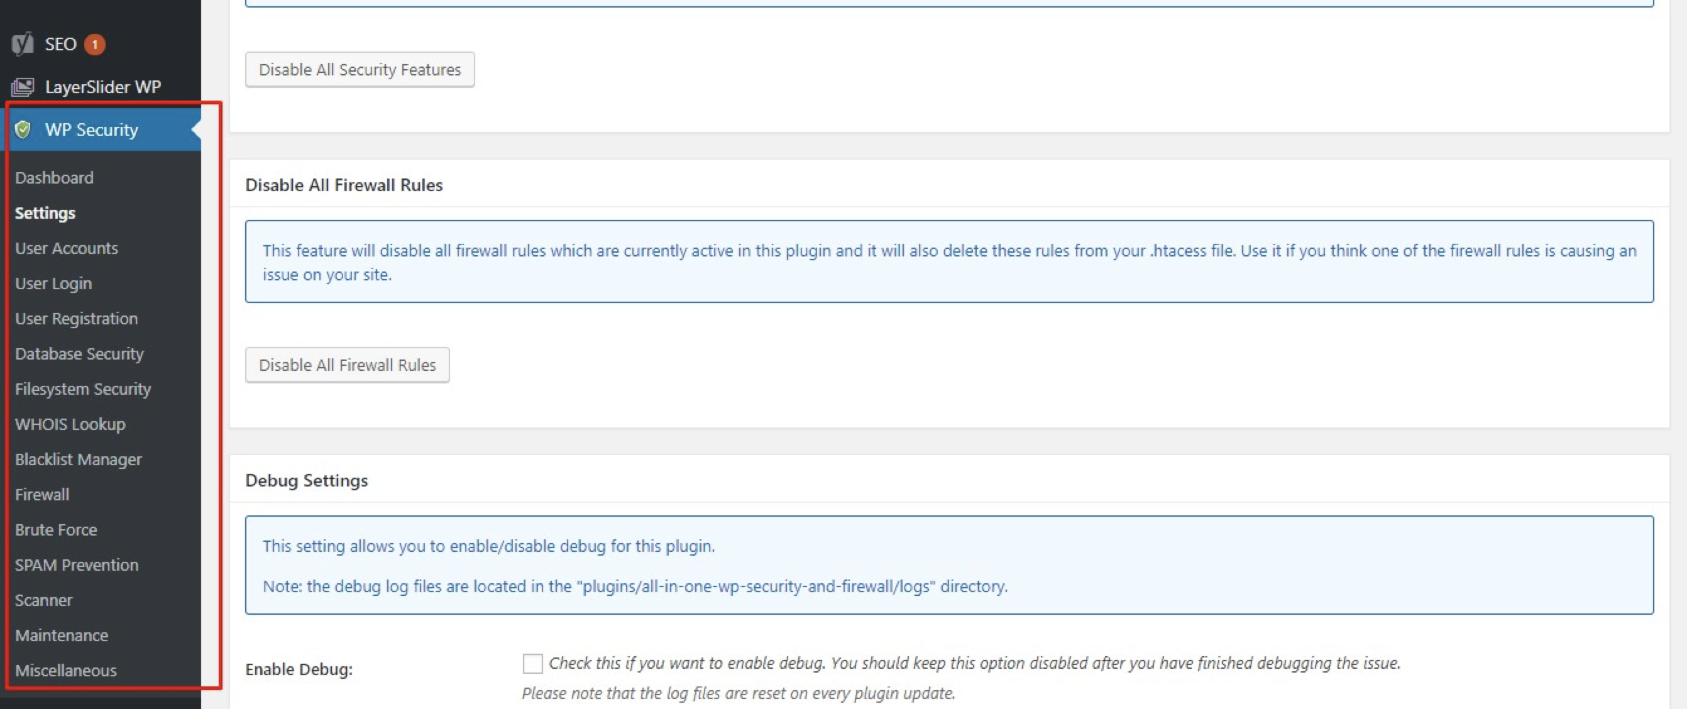This screenshot has height=709, width=1687.
Task: Go to WP Security Dashboard
Action: 54,177
